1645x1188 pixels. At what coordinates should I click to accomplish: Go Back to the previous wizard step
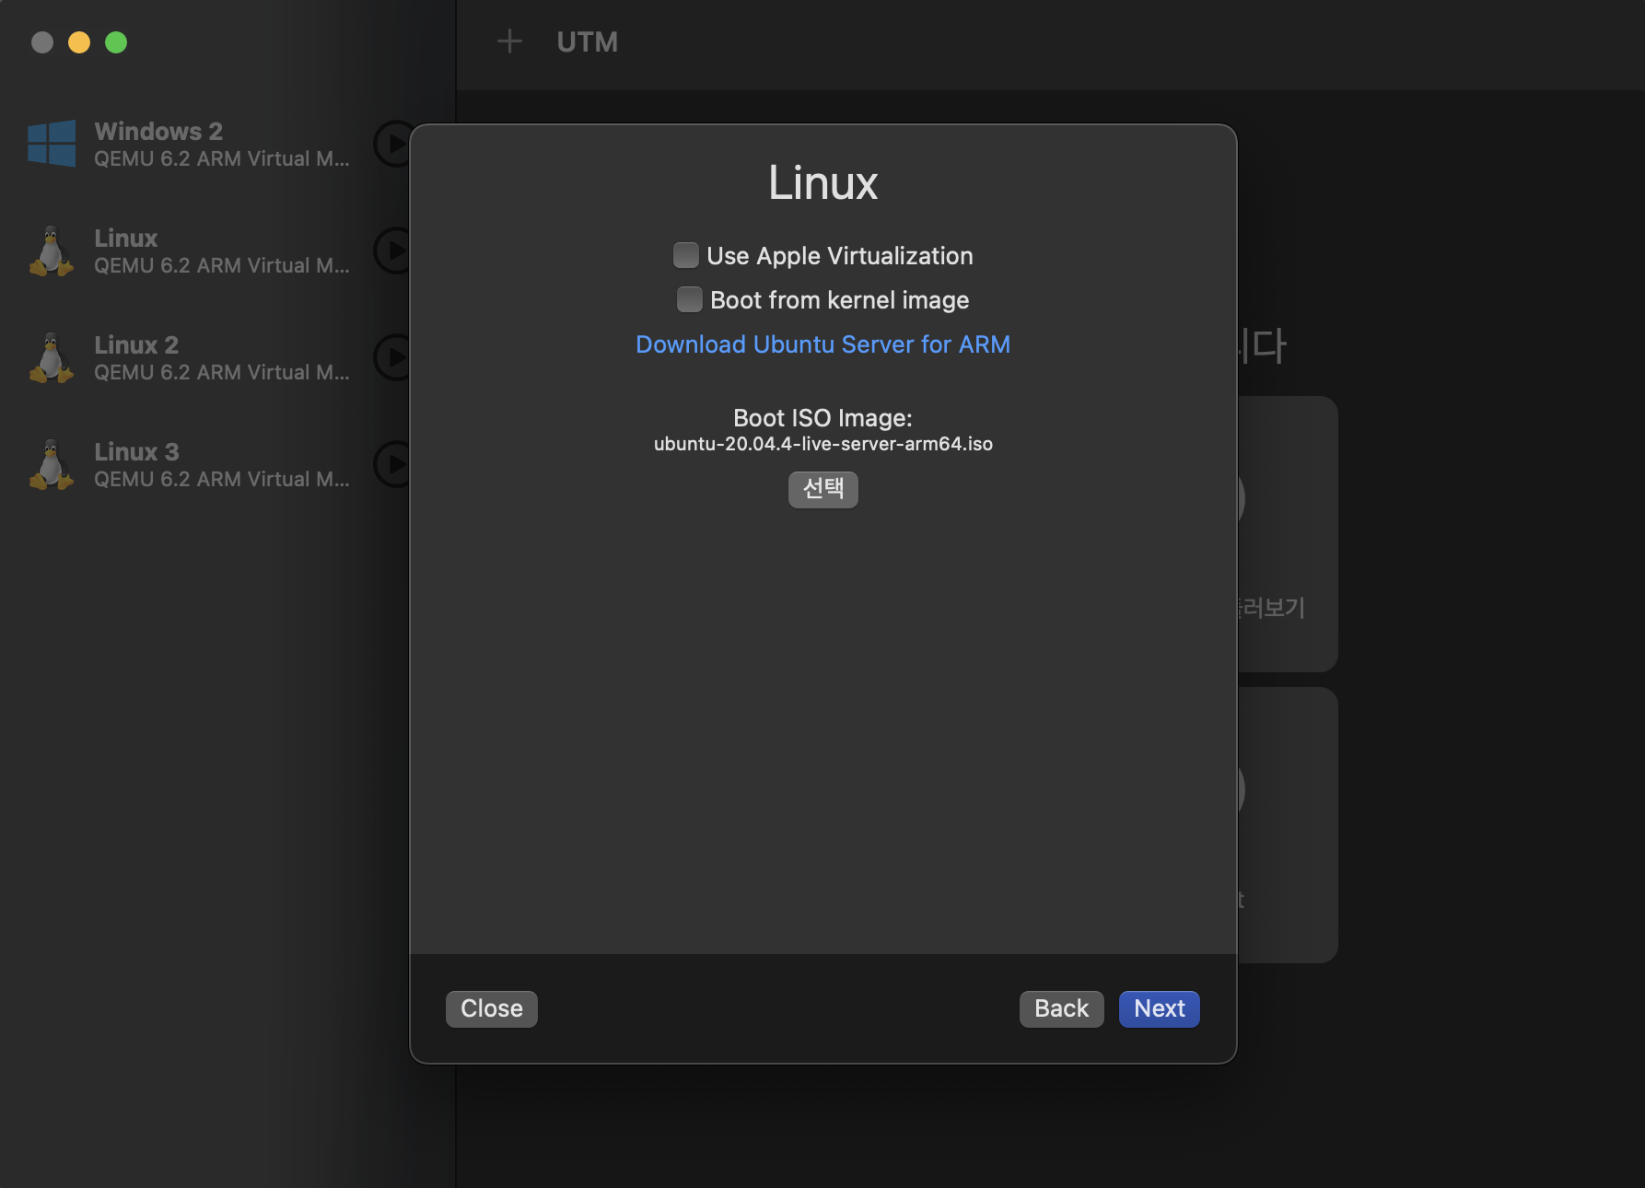point(1061,1008)
